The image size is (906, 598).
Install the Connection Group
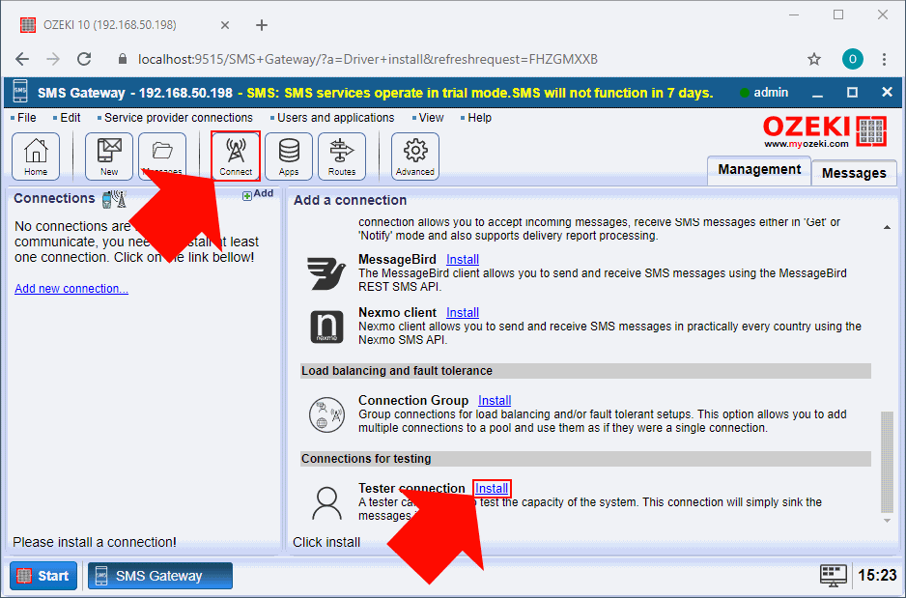(x=495, y=400)
